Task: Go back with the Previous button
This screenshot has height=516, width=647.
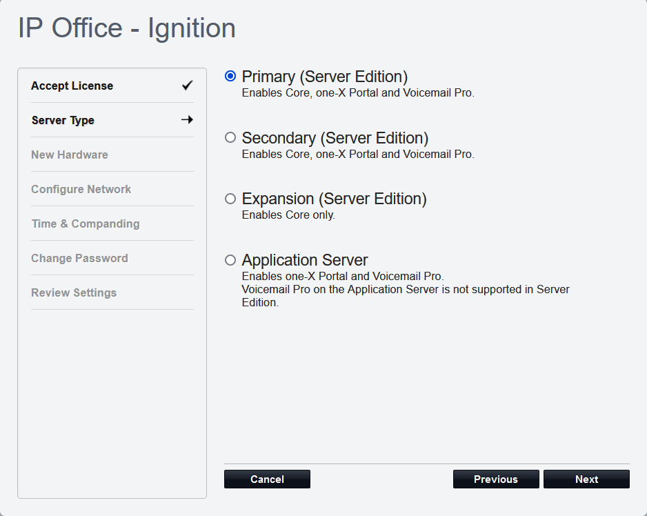Action: (496, 479)
